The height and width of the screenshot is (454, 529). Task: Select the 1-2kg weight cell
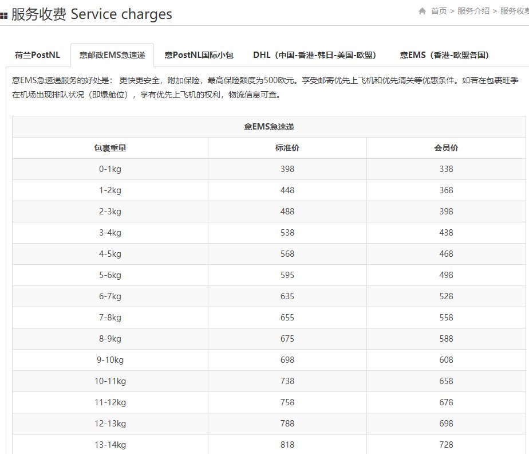coord(110,190)
